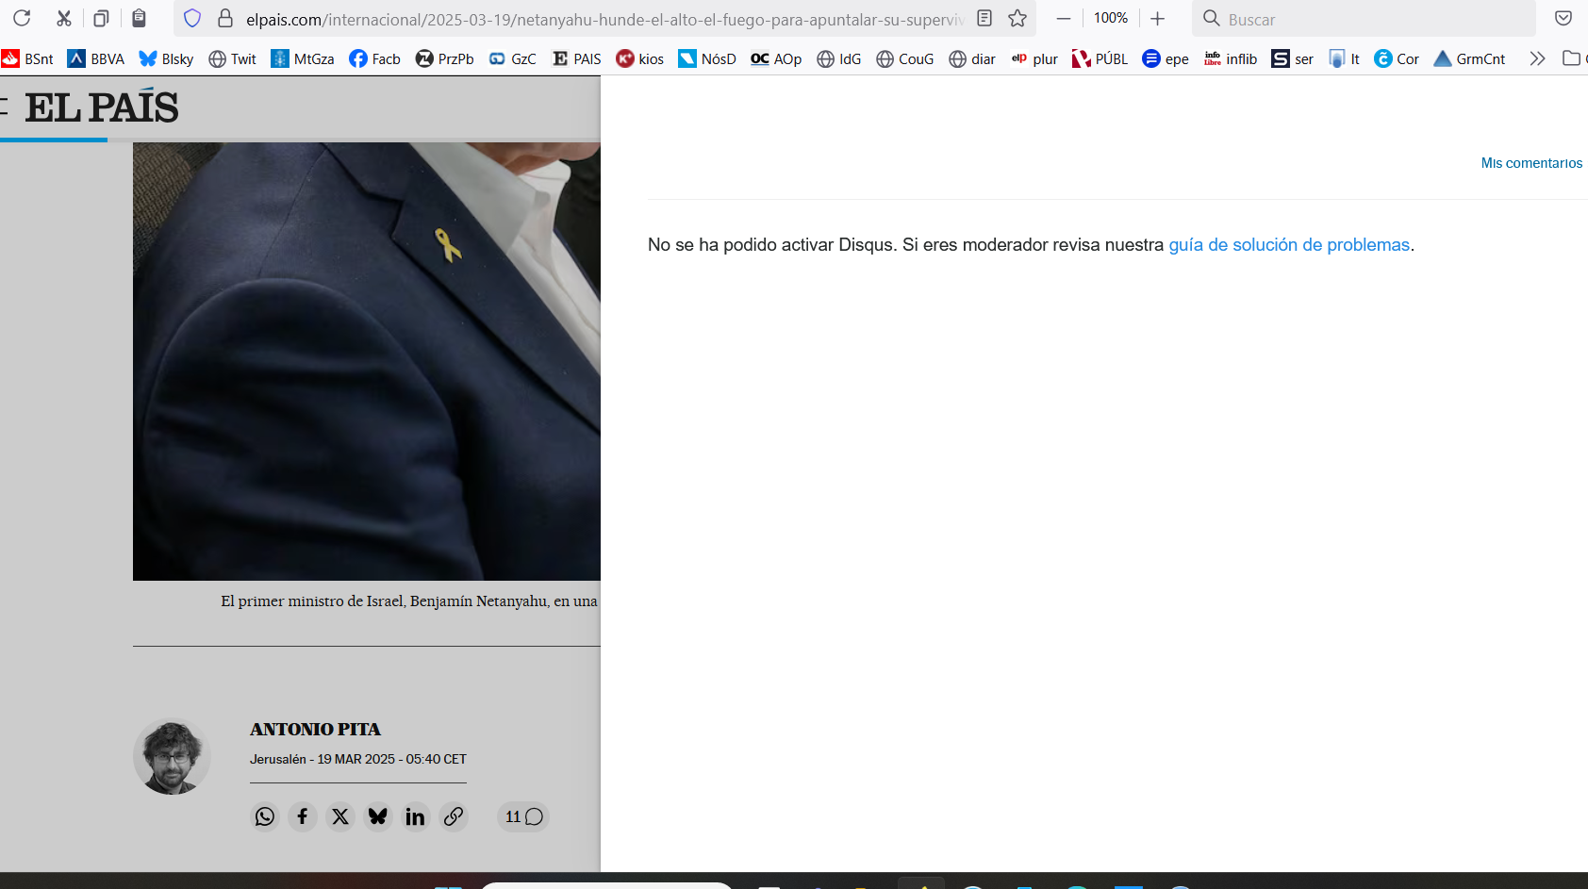Click the cut scissors icon in toolbar
This screenshot has width=1588, height=889.
click(x=63, y=18)
